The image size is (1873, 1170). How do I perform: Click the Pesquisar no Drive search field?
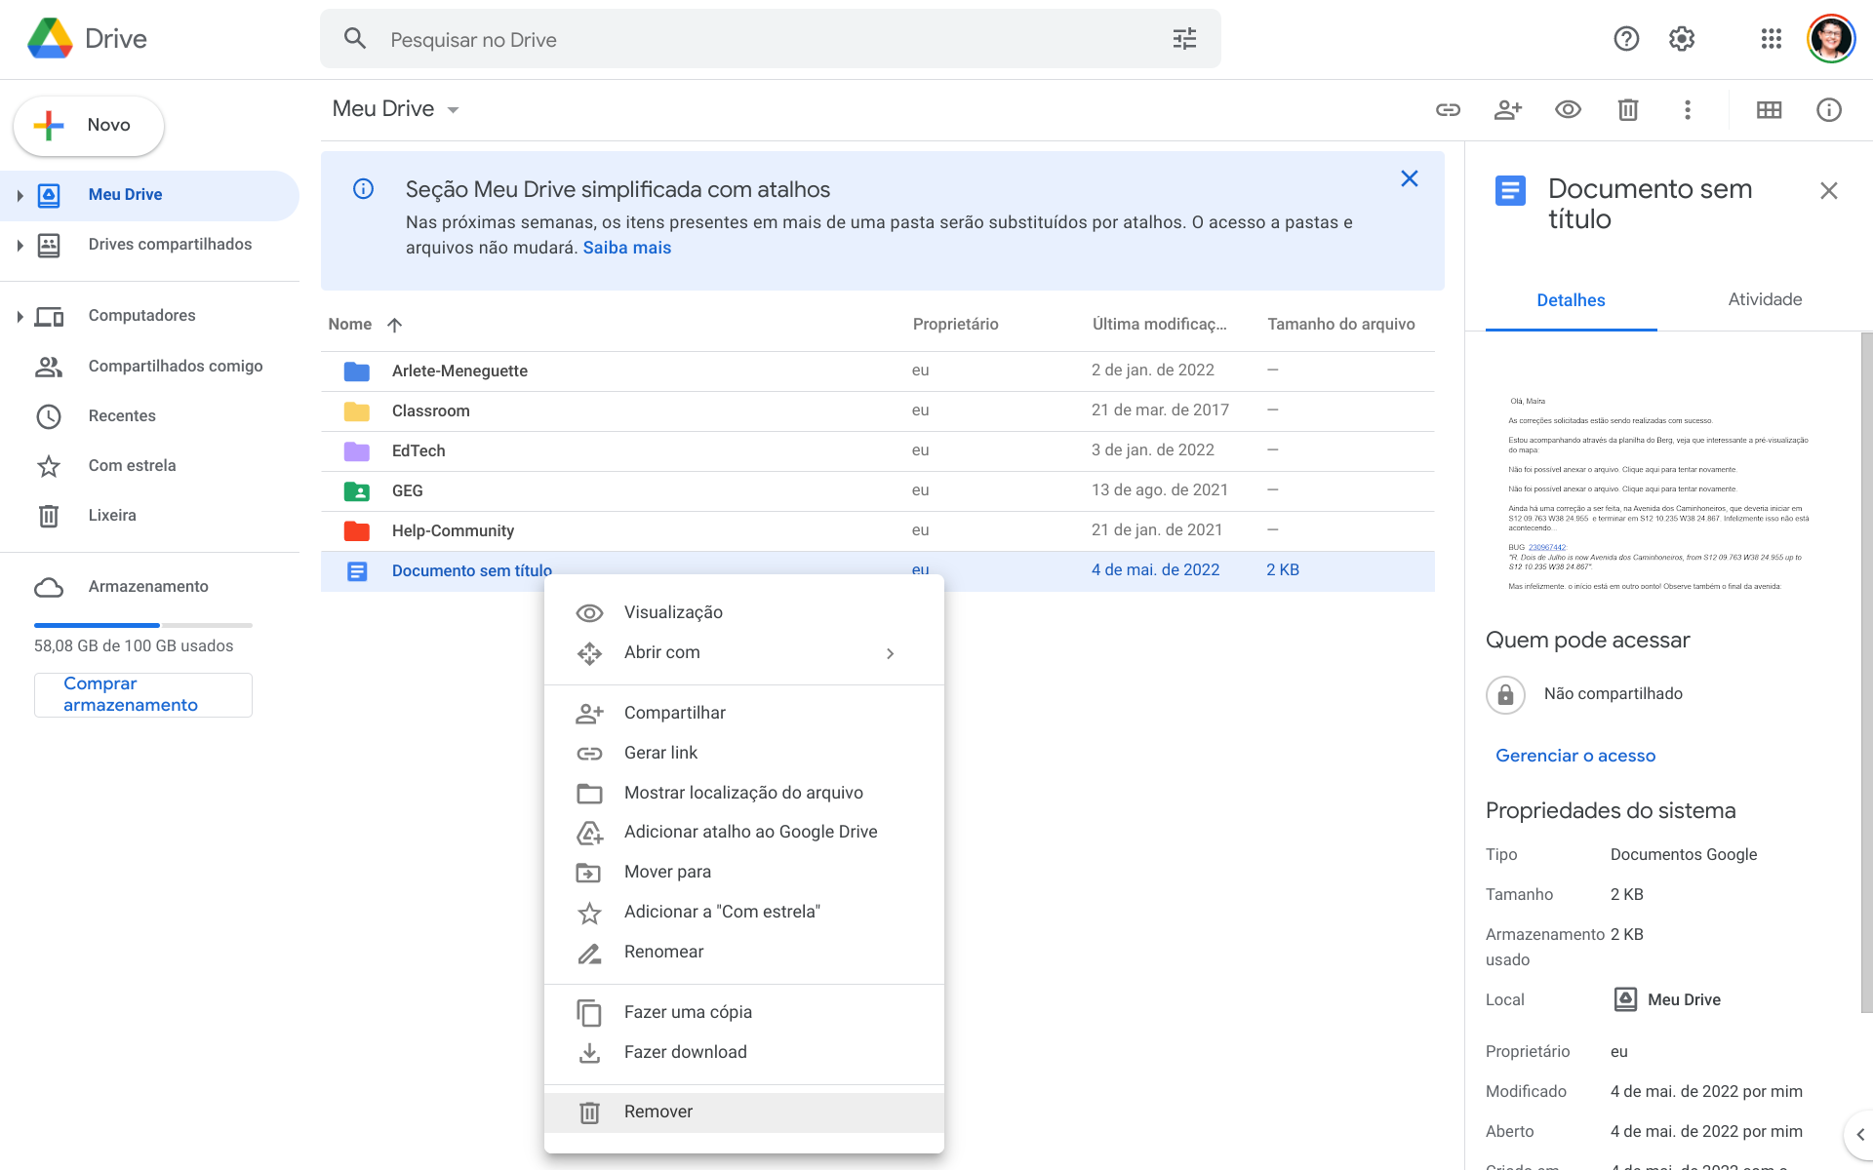tap(771, 39)
